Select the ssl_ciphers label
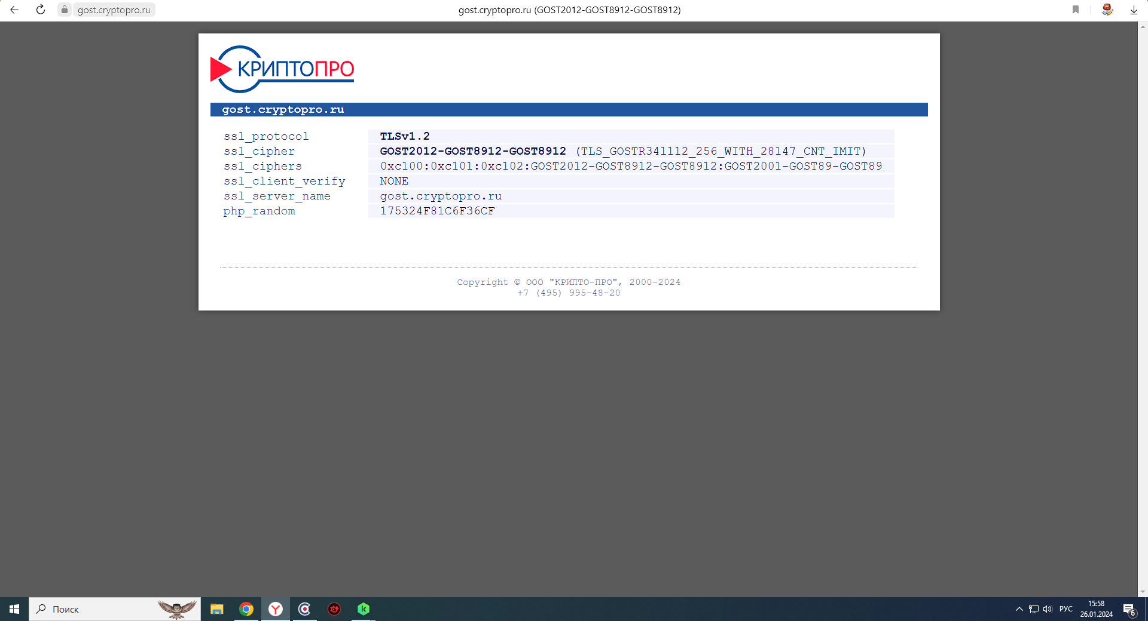 (262, 166)
